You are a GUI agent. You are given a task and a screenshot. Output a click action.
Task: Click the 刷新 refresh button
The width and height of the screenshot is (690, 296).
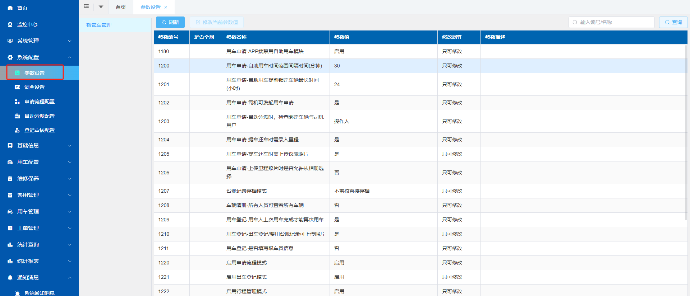(170, 22)
